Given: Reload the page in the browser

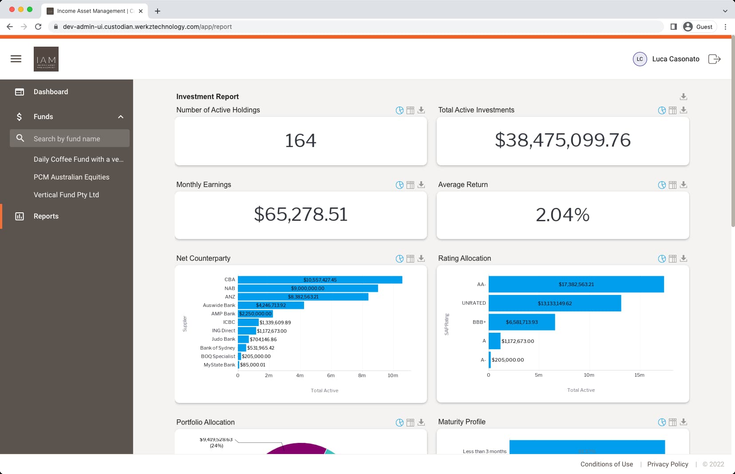Looking at the screenshot, I should click(39, 27).
